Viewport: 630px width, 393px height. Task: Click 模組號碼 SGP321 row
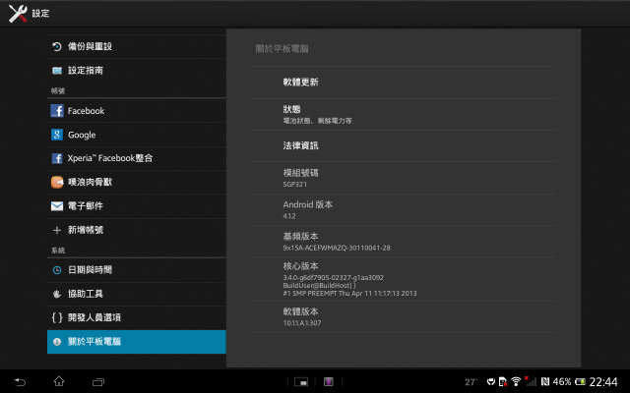click(x=404, y=178)
